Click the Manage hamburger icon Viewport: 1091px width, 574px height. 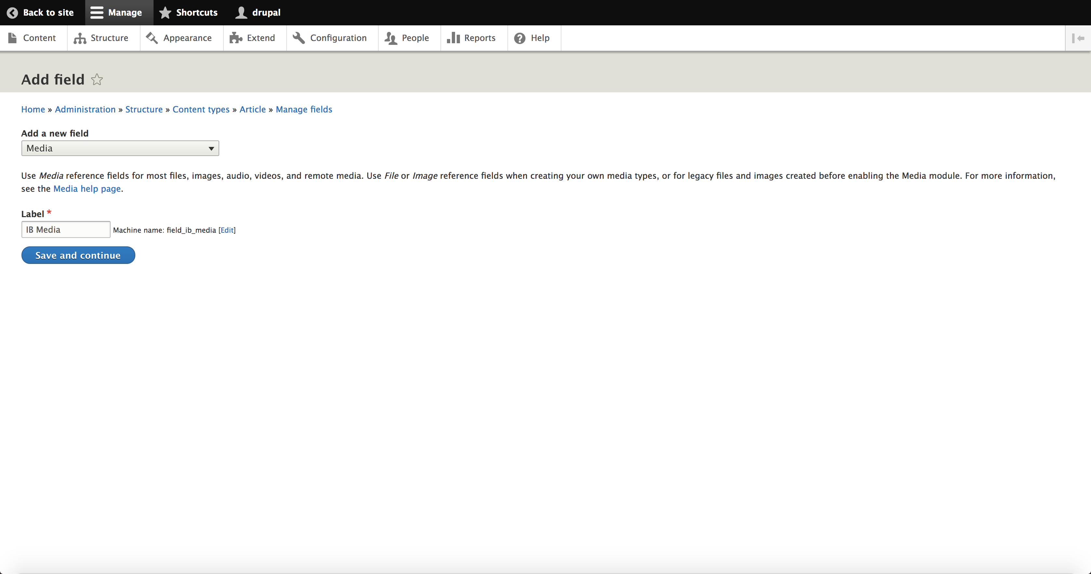pos(97,13)
